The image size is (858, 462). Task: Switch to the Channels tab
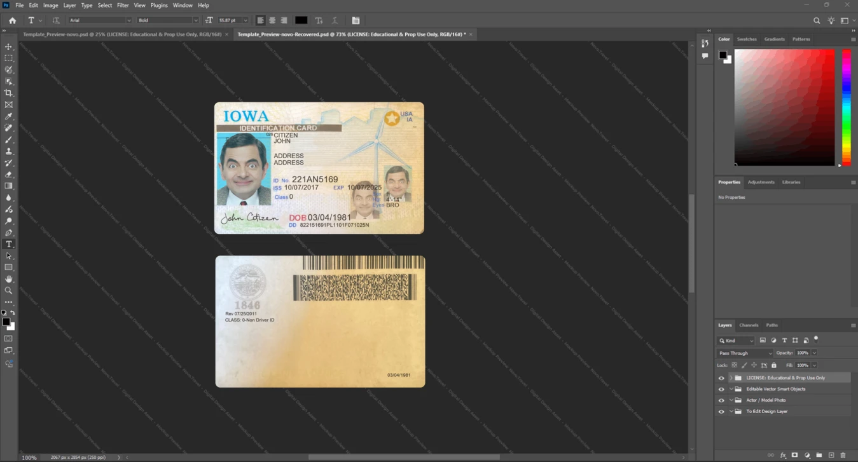tap(749, 325)
